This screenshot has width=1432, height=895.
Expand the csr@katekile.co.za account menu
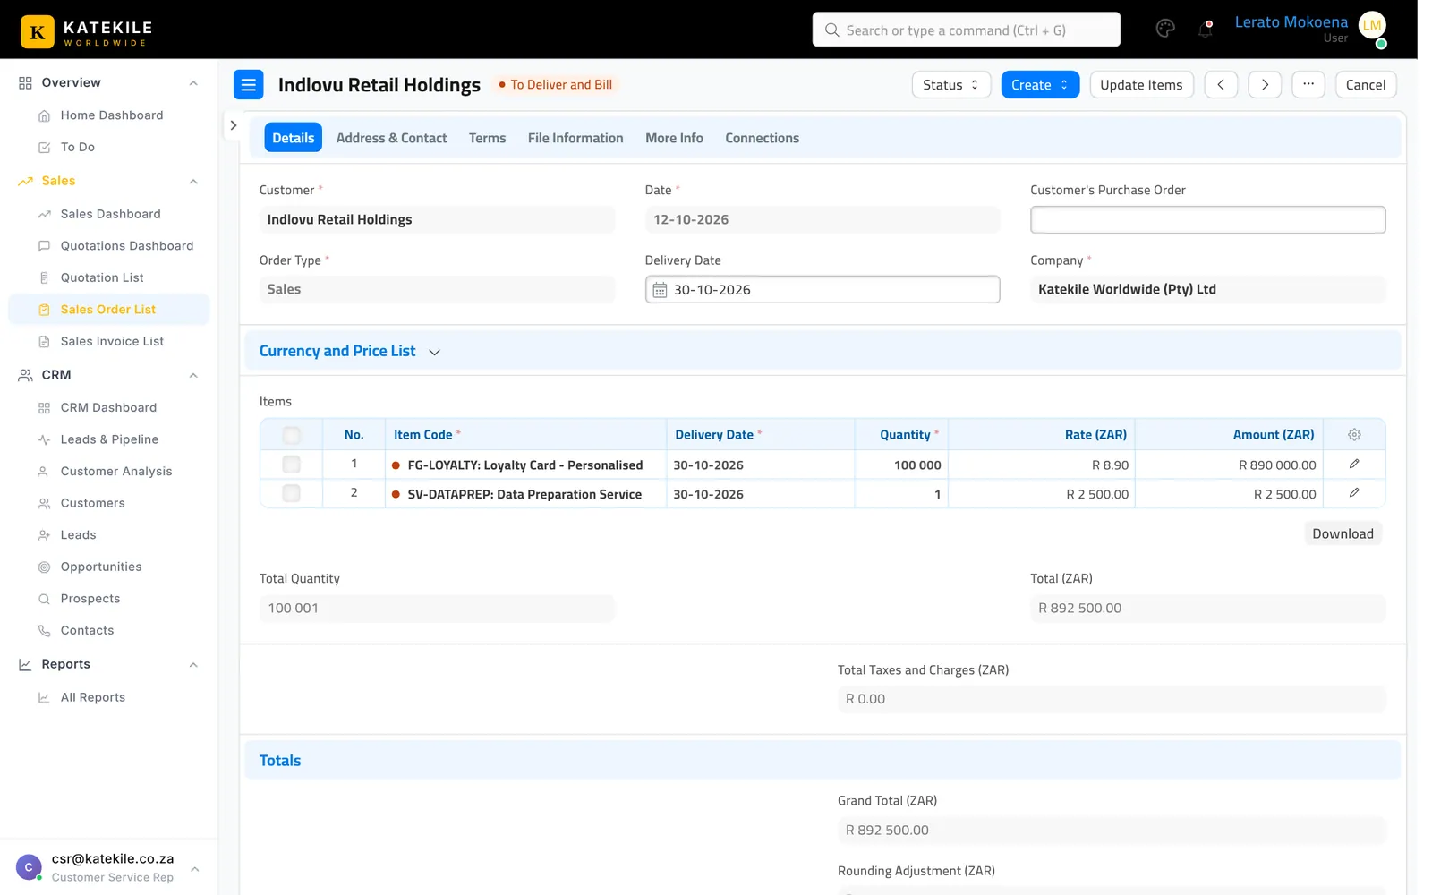(x=194, y=869)
